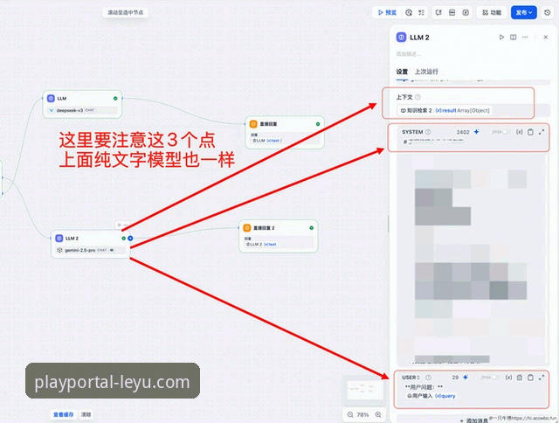559x423 pixels.
Task: Delete the USER message with trash icon
Action: (520, 378)
